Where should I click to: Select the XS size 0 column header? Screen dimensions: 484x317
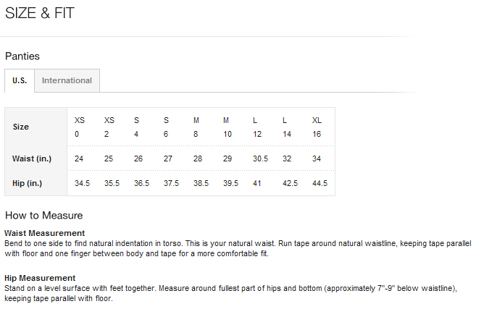pos(80,127)
